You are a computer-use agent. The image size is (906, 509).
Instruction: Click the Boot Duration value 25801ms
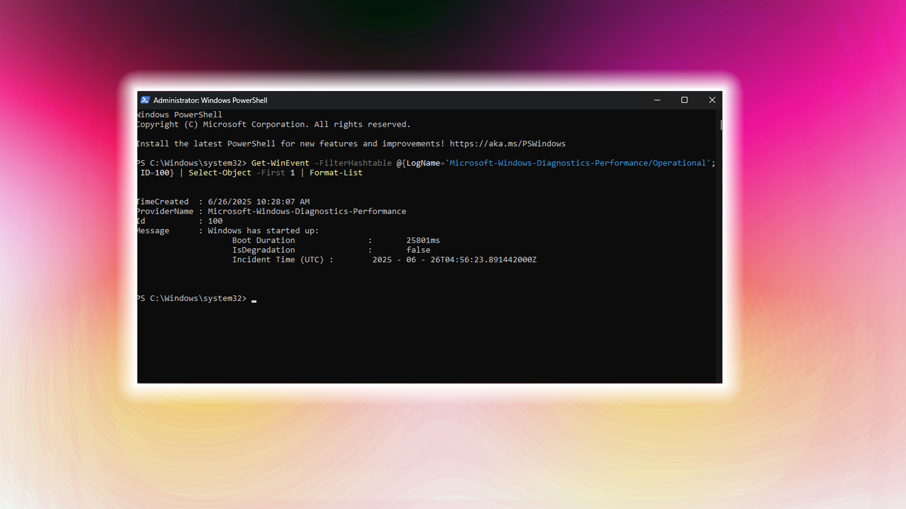[x=423, y=240]
